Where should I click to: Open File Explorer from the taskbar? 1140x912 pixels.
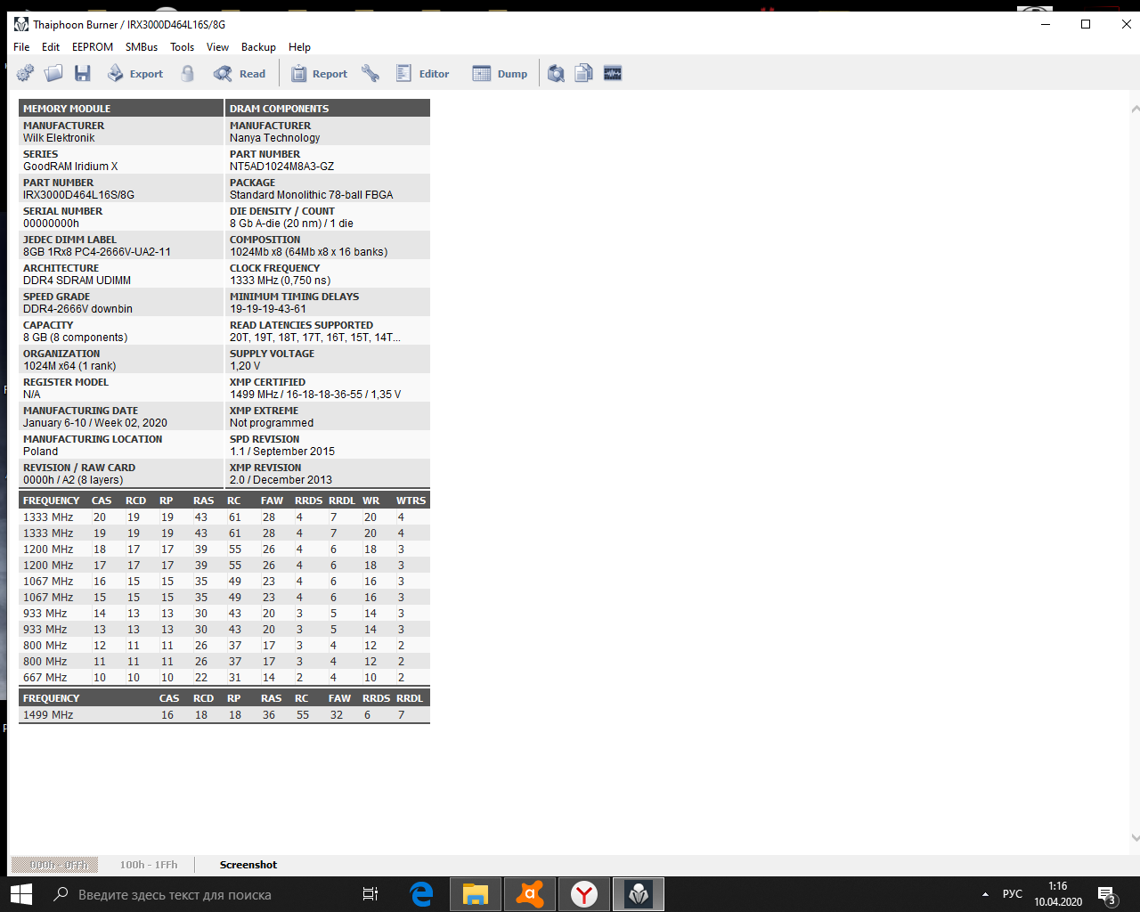[476, 894]
